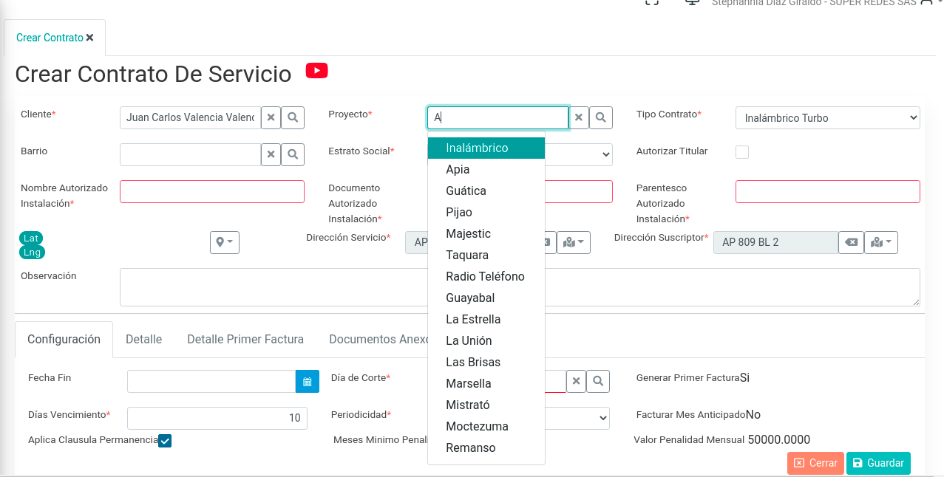Open the Periodicidad dropdown
Screen dimensions: 944x477
577,418
